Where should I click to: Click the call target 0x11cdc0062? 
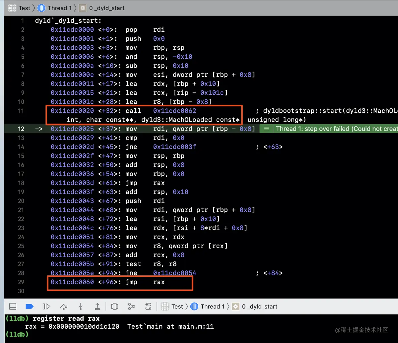pos(174,111)
